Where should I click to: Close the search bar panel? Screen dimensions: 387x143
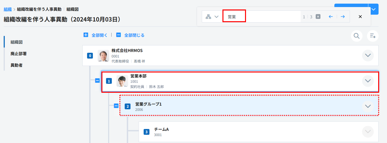point(360,17)
